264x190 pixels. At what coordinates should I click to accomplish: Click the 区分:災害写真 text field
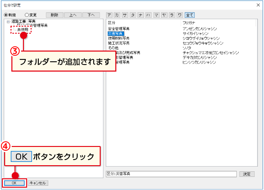coord(171,174)
